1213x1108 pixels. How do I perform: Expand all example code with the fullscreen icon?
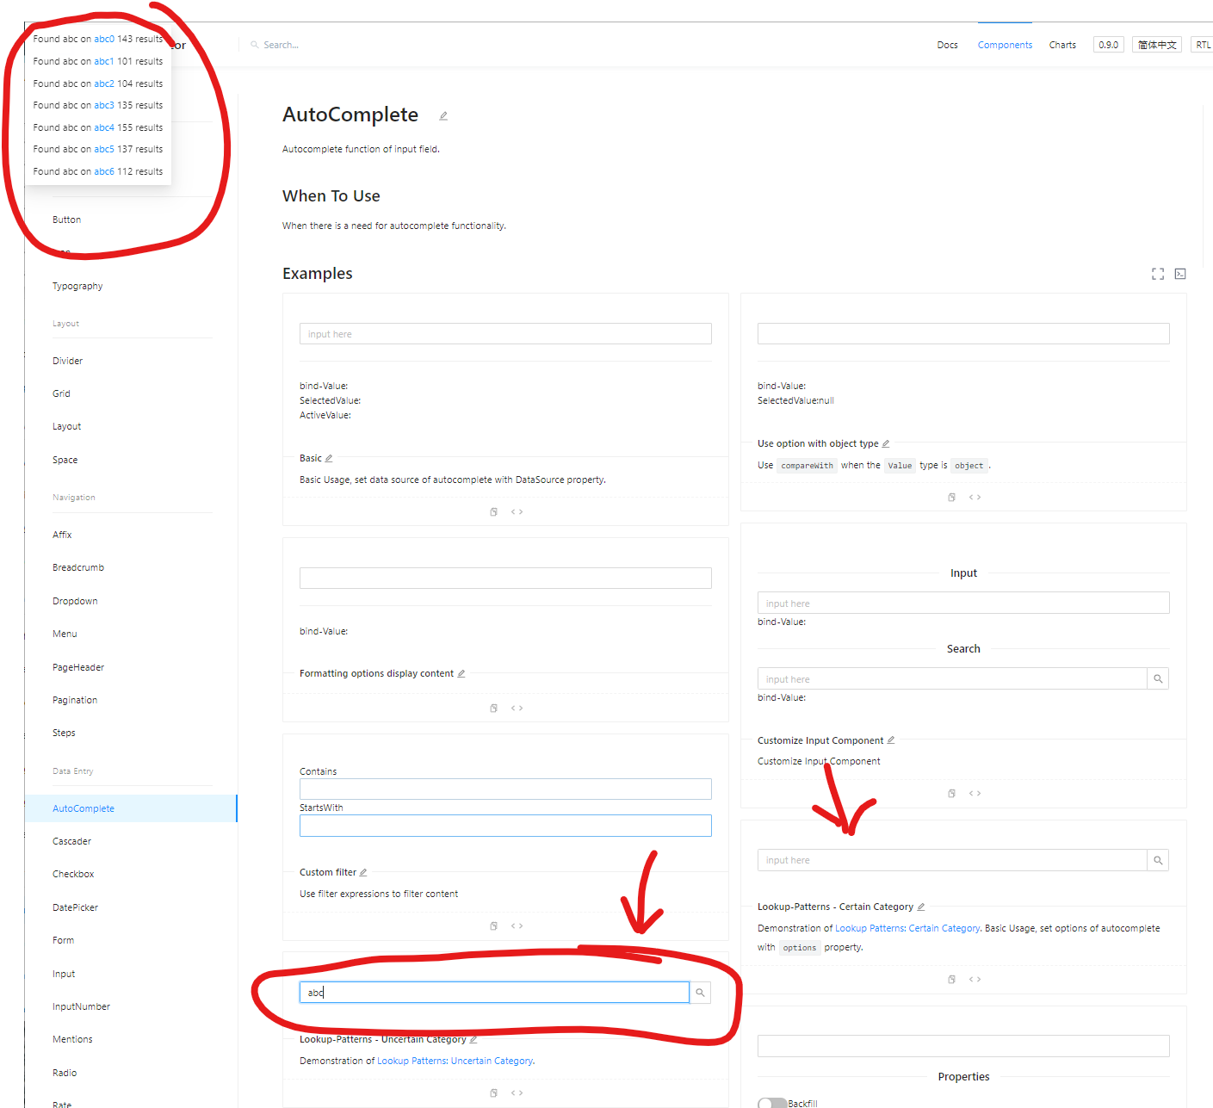click(x=1158, y=274)
